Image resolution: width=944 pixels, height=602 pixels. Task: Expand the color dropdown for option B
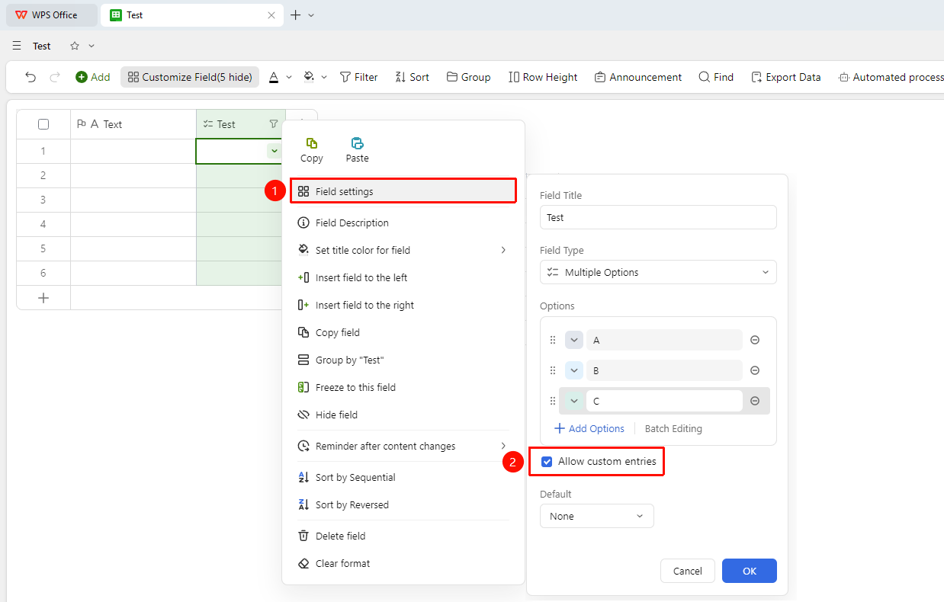coord(574,370)
